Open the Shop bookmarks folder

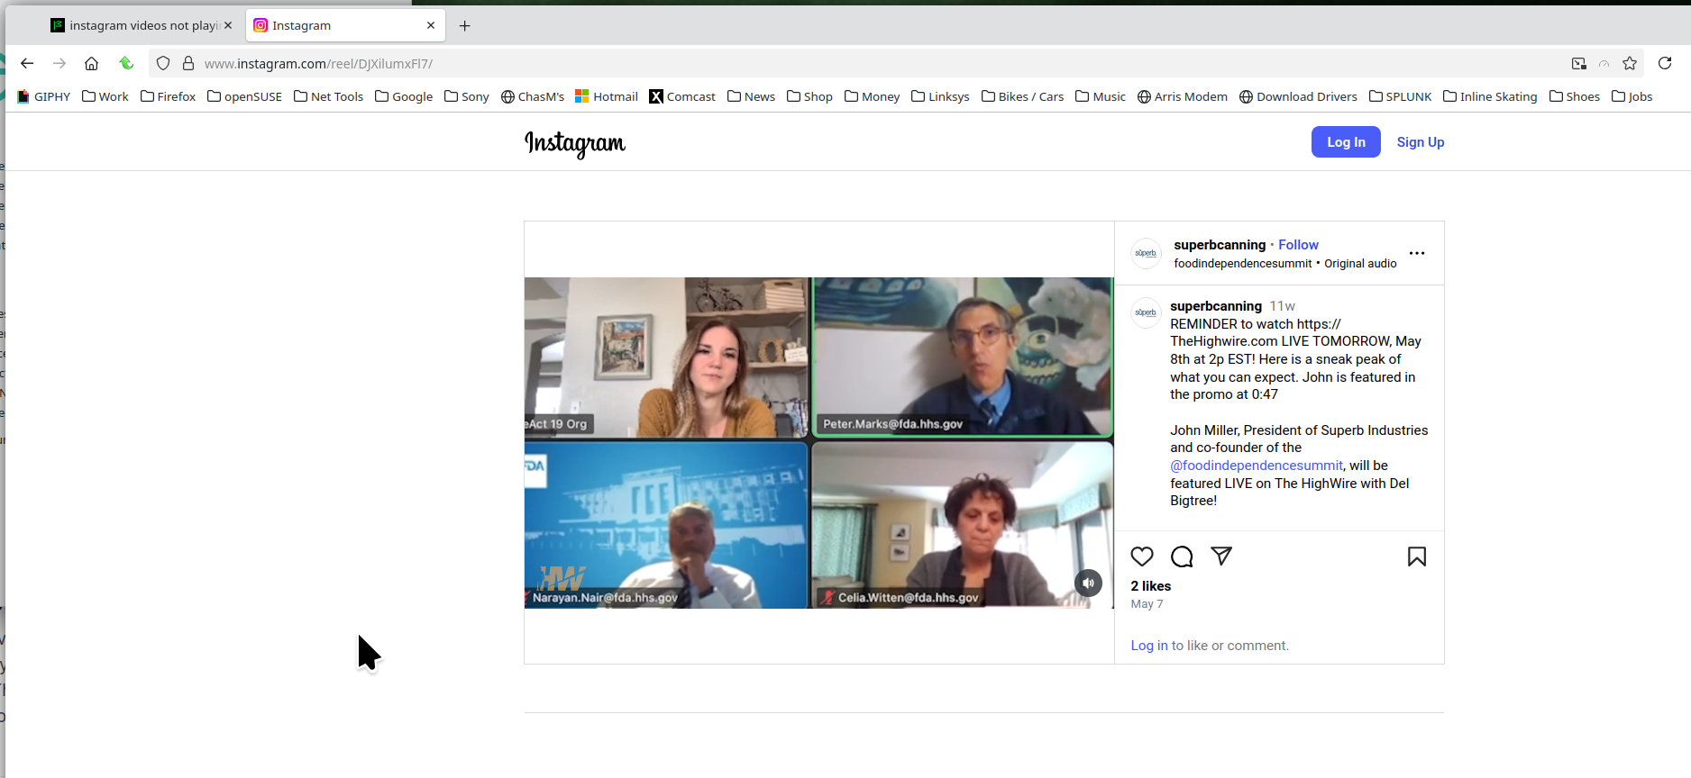click(x=809, y=96)
